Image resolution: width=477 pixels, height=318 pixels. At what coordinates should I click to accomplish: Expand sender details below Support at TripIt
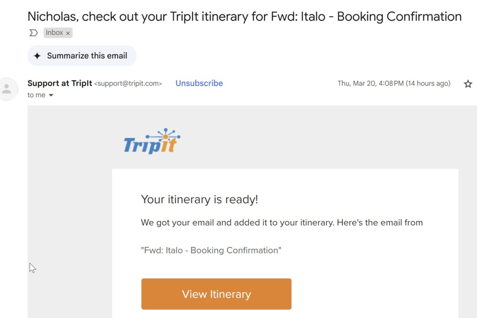click(x=40, y=95)
